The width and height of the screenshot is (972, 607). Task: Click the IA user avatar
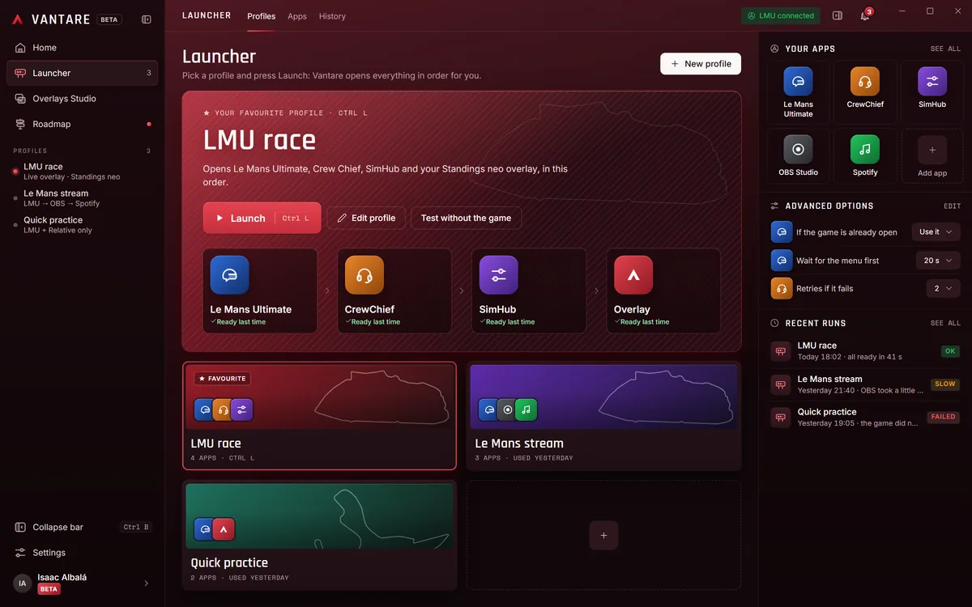point(23,583)
